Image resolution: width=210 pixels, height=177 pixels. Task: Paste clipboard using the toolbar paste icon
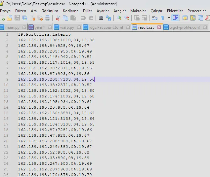[73, 18]
